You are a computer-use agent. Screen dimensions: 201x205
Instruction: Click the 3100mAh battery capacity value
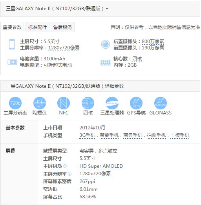(54, 59)
